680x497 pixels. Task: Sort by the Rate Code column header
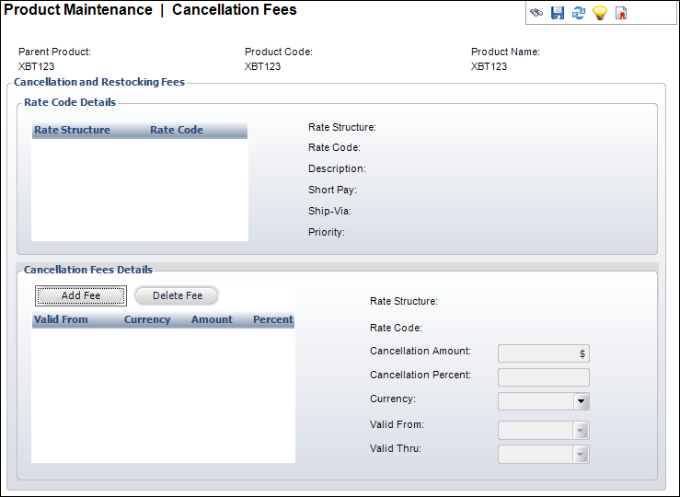(177, 130)
